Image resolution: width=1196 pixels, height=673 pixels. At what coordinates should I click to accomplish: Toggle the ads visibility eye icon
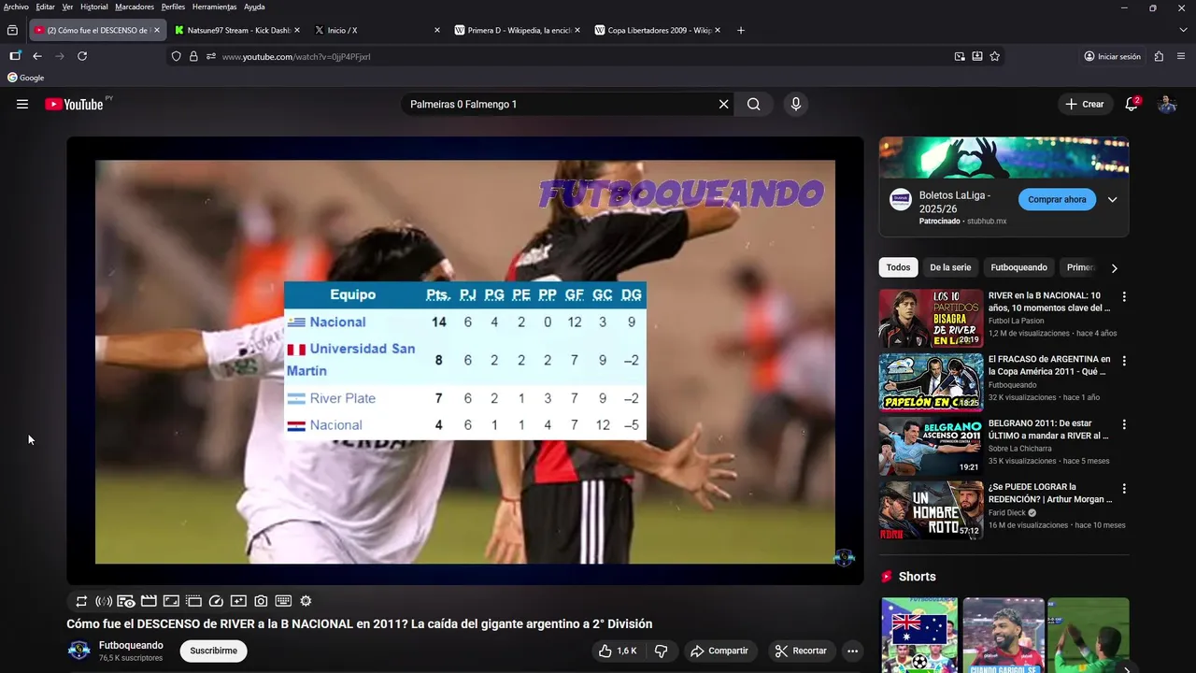coord(126,601)
